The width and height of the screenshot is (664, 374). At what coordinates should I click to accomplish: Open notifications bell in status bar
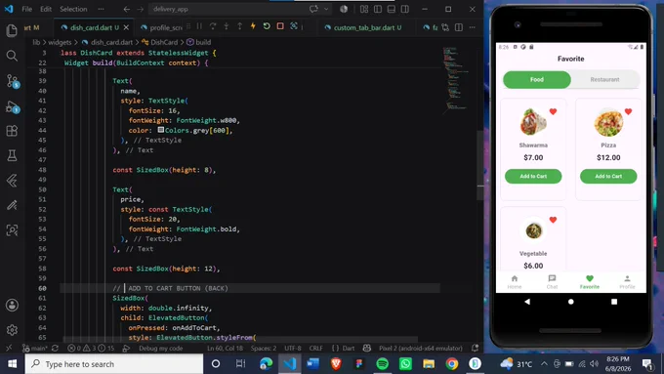click(476, 348)
